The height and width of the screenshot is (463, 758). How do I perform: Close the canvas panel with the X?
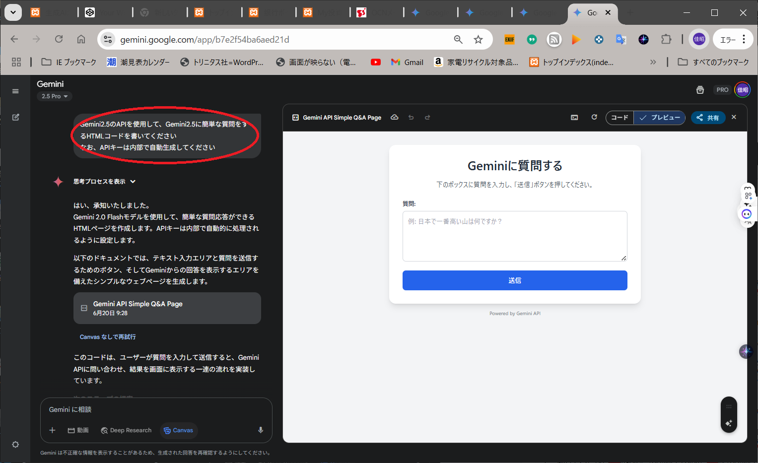[x=734, y=117]
